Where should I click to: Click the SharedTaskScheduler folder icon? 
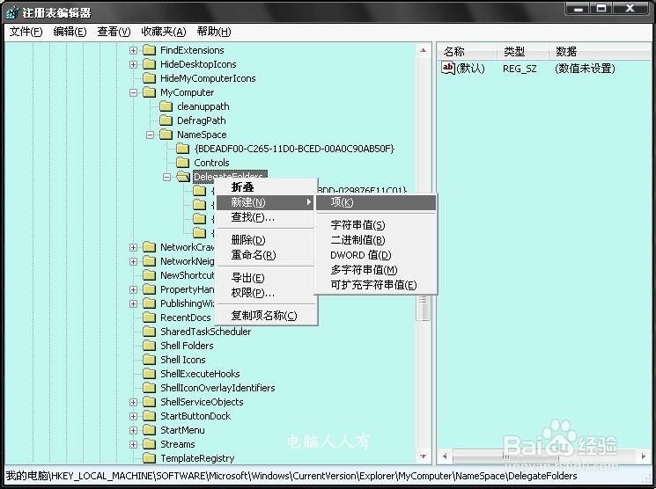pos(149,332)
